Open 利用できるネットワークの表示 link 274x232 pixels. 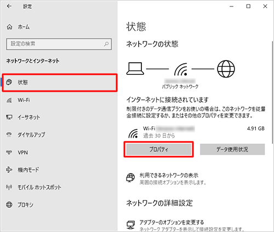(169, 175)
